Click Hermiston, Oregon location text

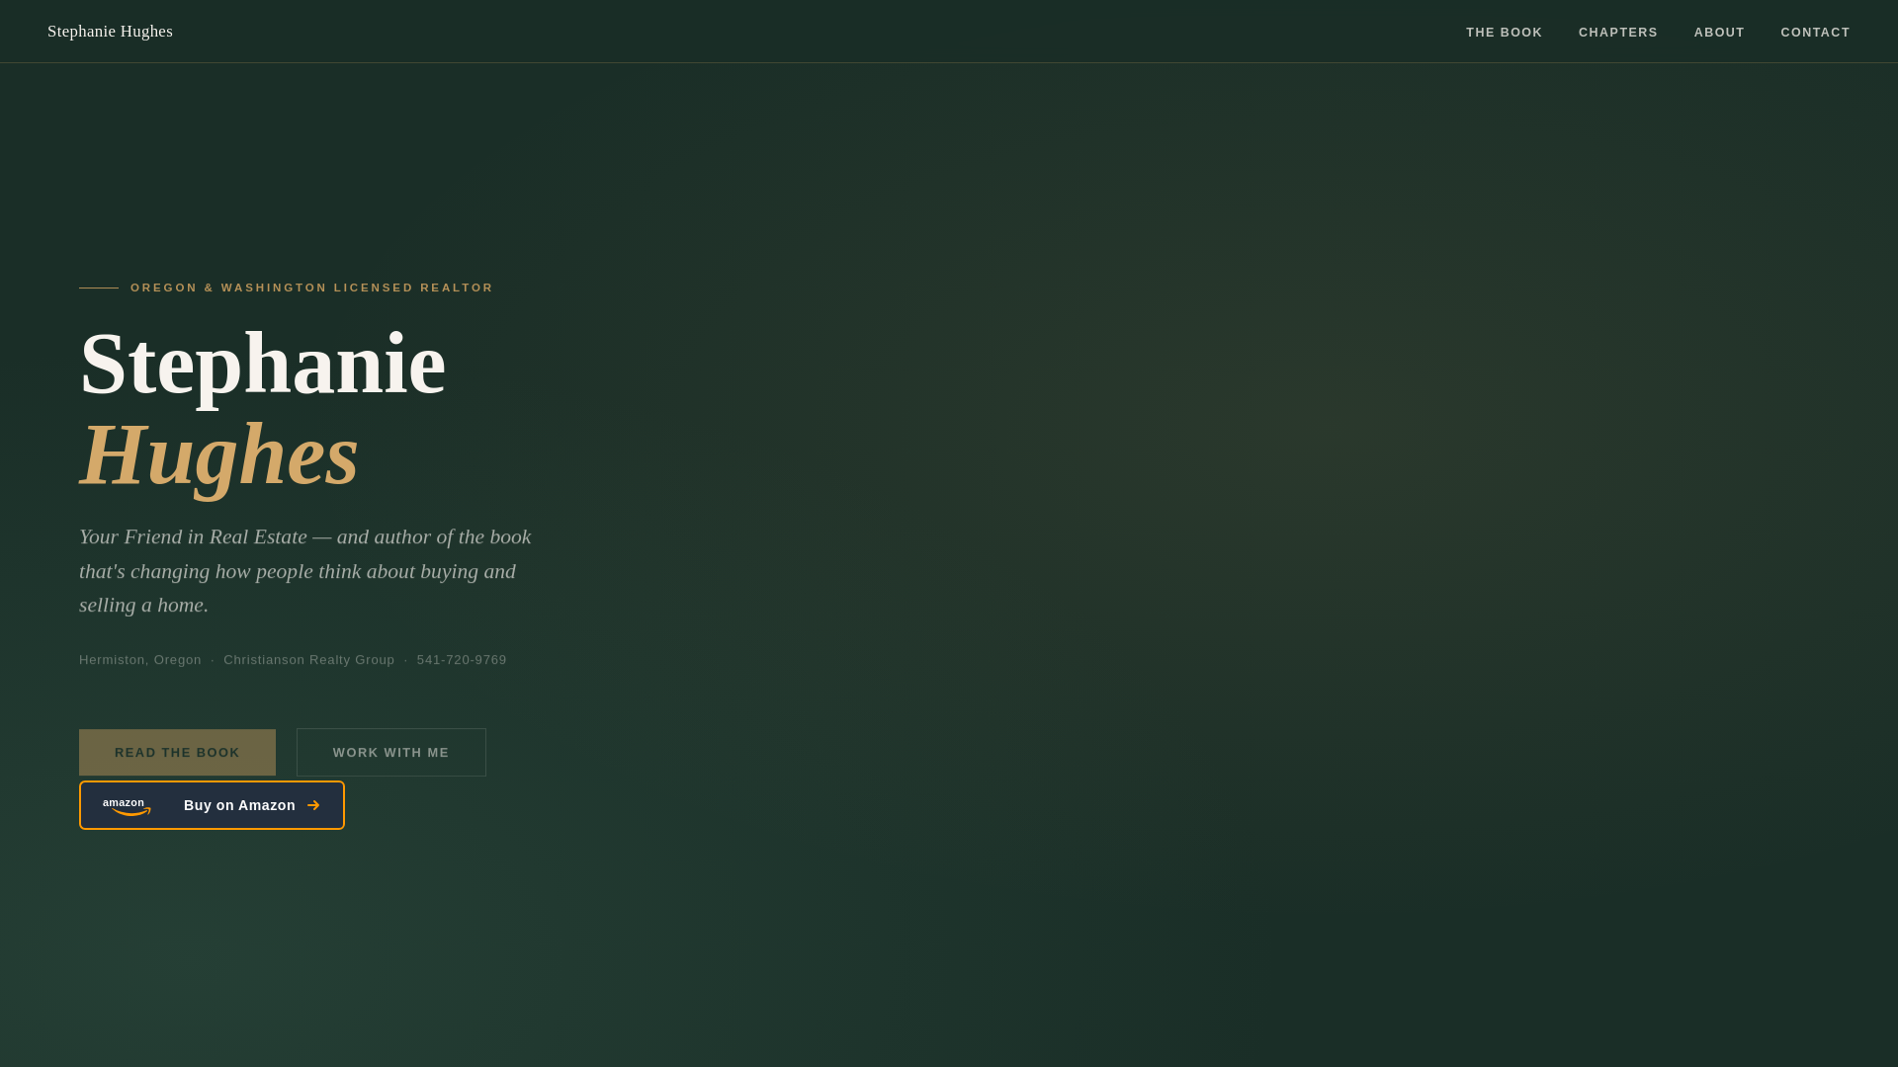click(140, 660)
